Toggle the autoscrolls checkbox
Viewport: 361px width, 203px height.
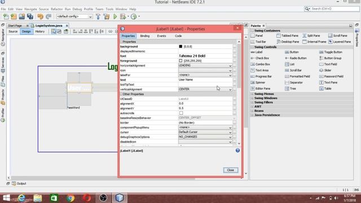[181, 113]
